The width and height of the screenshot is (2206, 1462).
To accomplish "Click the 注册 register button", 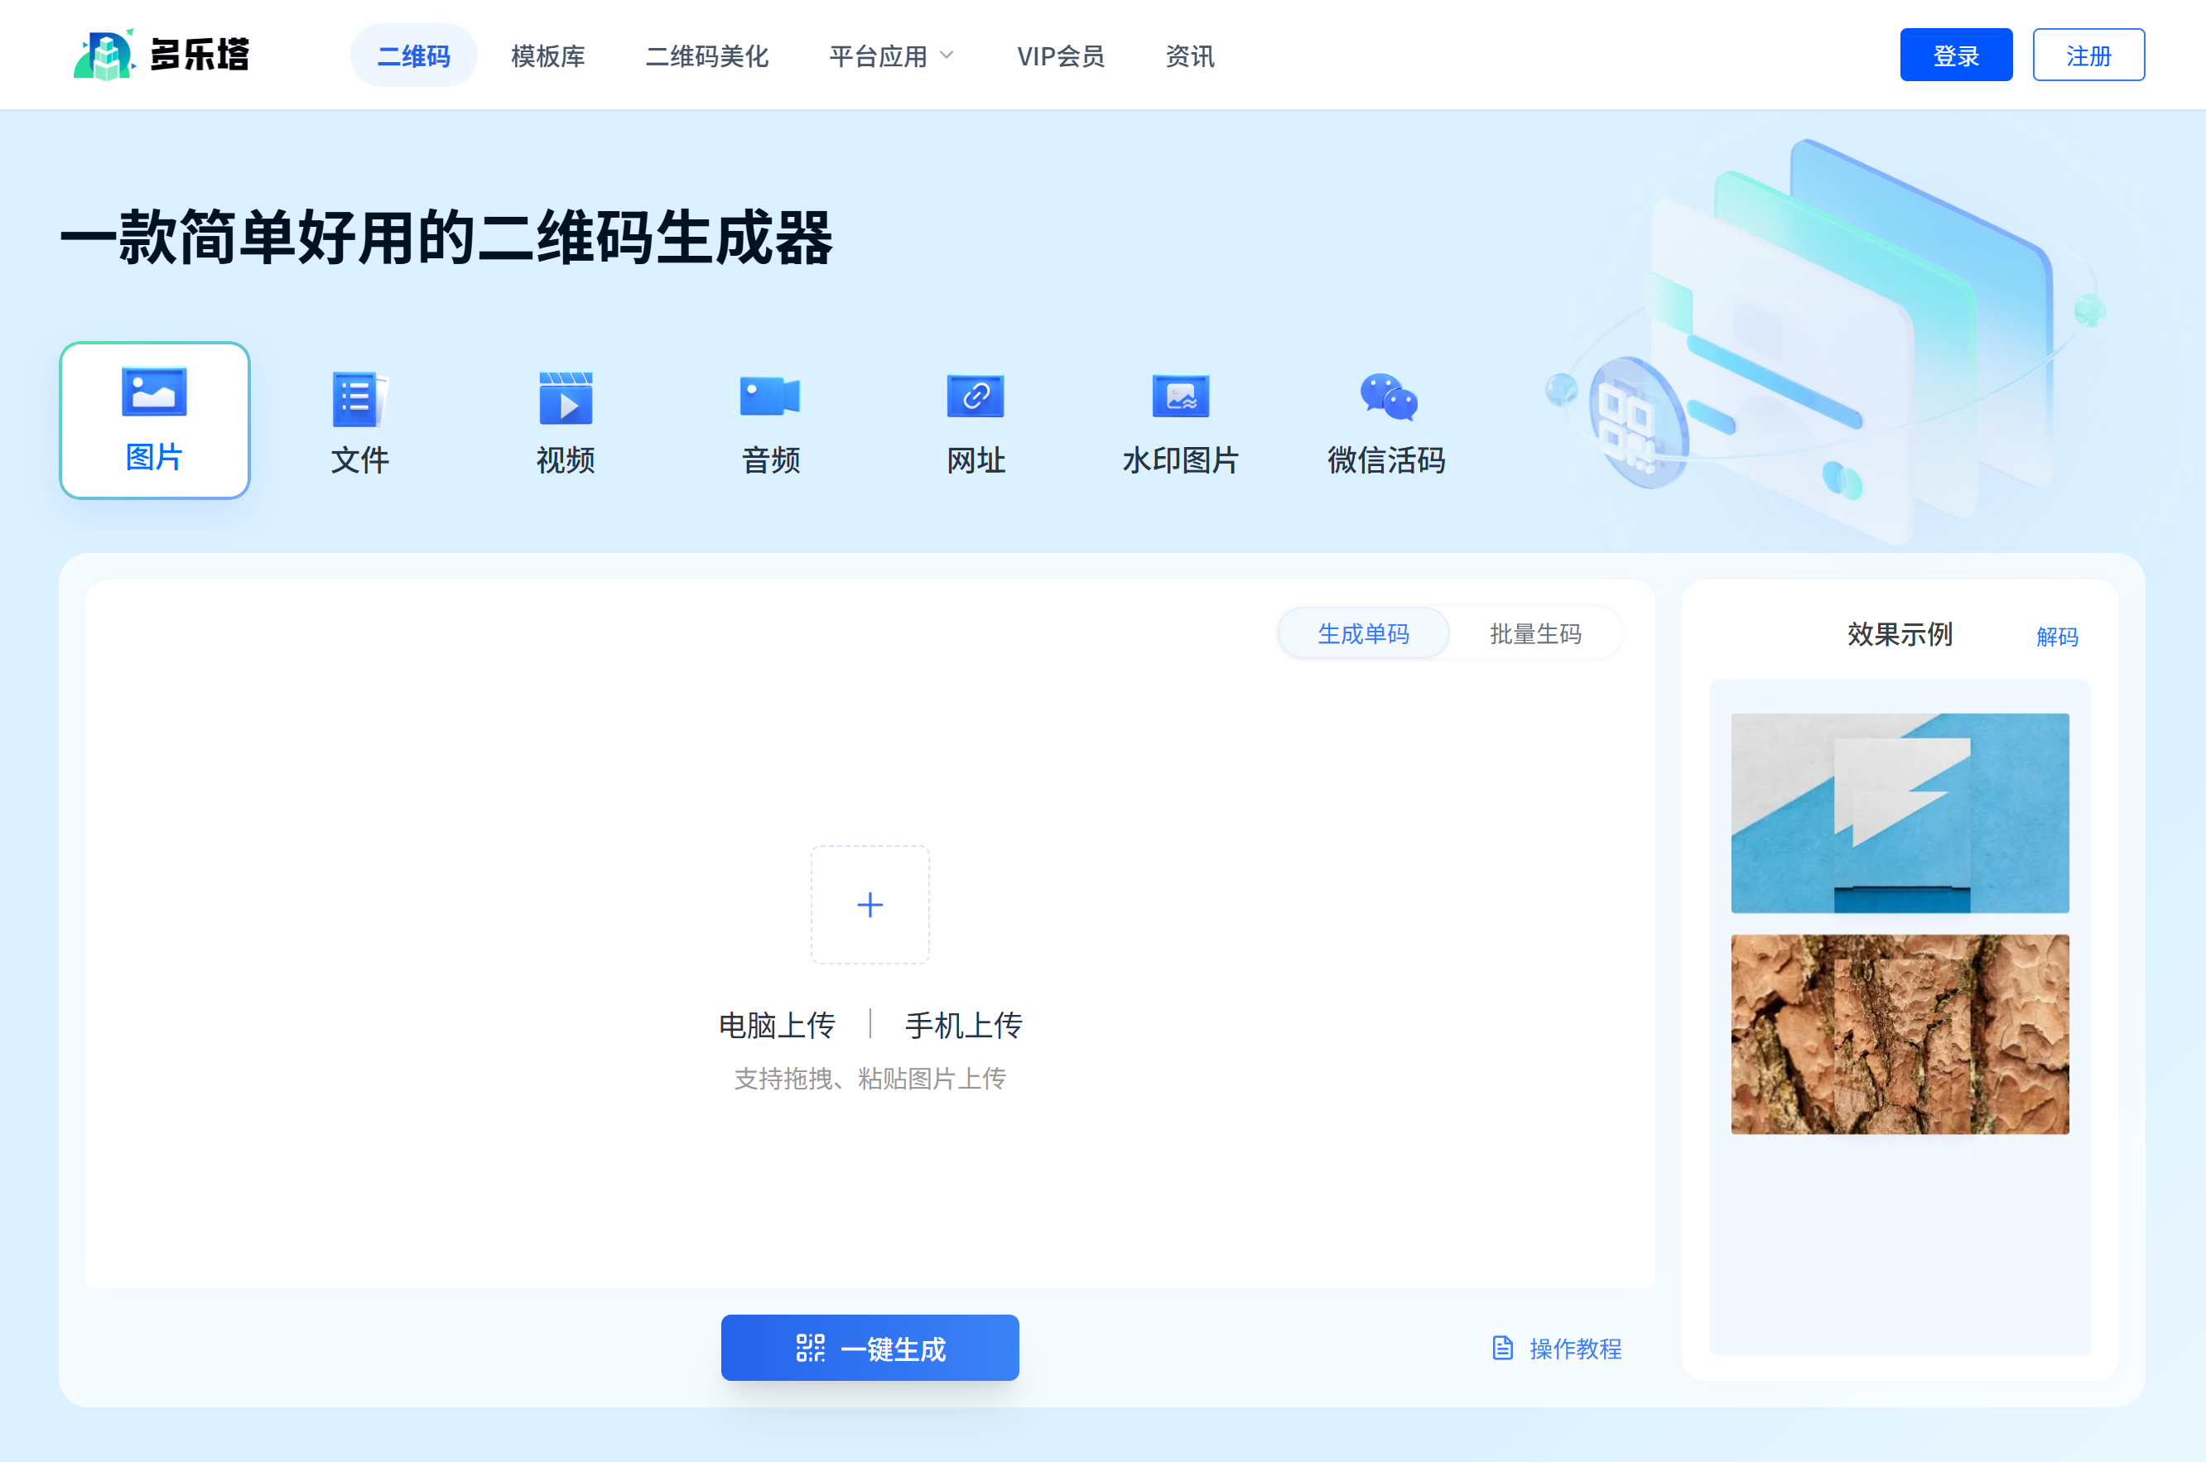I will point(2088,56).
